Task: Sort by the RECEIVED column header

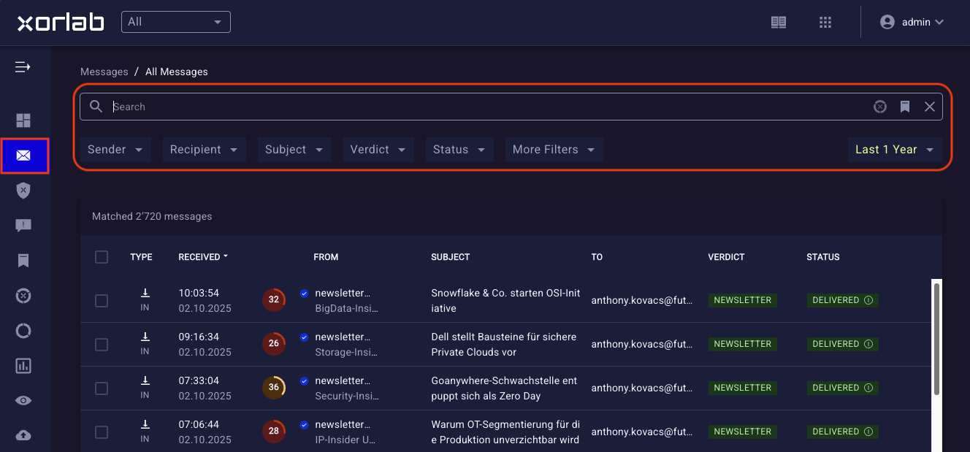Action: click(203, 257)
